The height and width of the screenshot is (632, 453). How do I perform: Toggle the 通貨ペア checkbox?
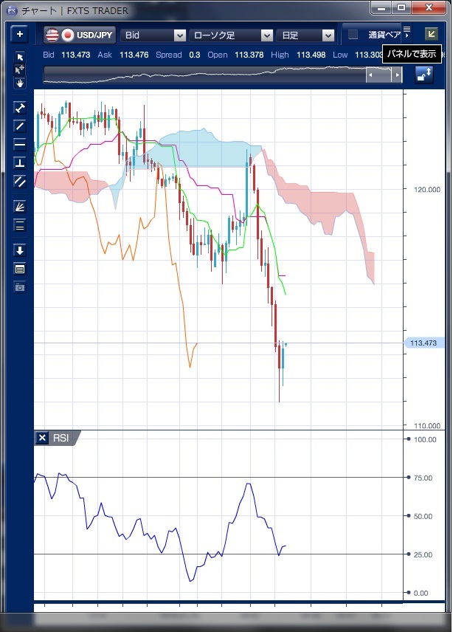click(353, 35)
